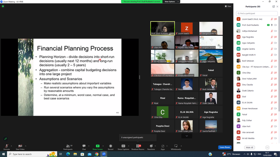Image resolution: width=280 pixels, height=157 pixels.
Task: Click the green pencil annotate icon
Action: pos(6,139)
